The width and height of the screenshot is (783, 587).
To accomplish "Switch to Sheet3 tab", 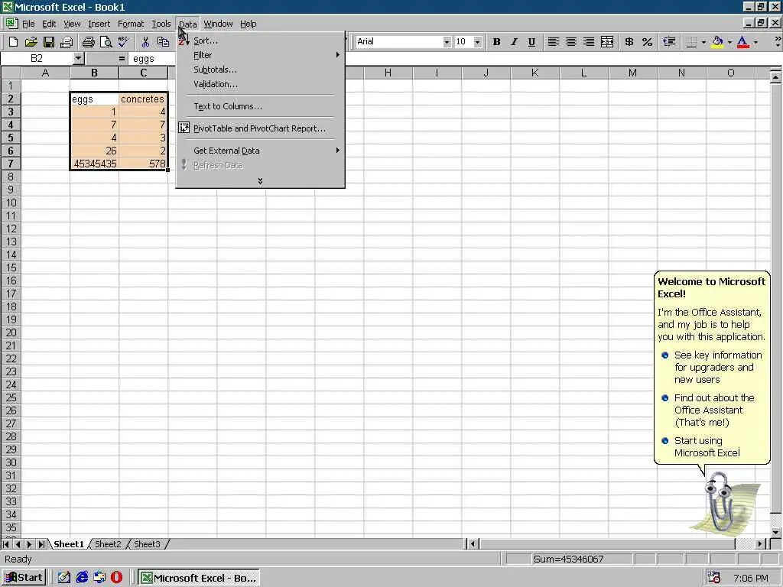I will point(147,544).
